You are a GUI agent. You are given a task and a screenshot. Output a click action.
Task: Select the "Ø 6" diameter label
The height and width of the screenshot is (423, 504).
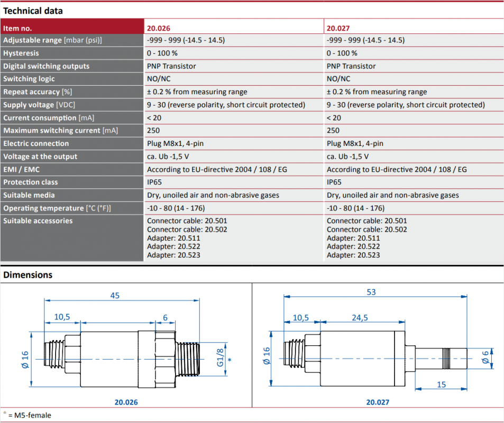click(x=485, y=357)
